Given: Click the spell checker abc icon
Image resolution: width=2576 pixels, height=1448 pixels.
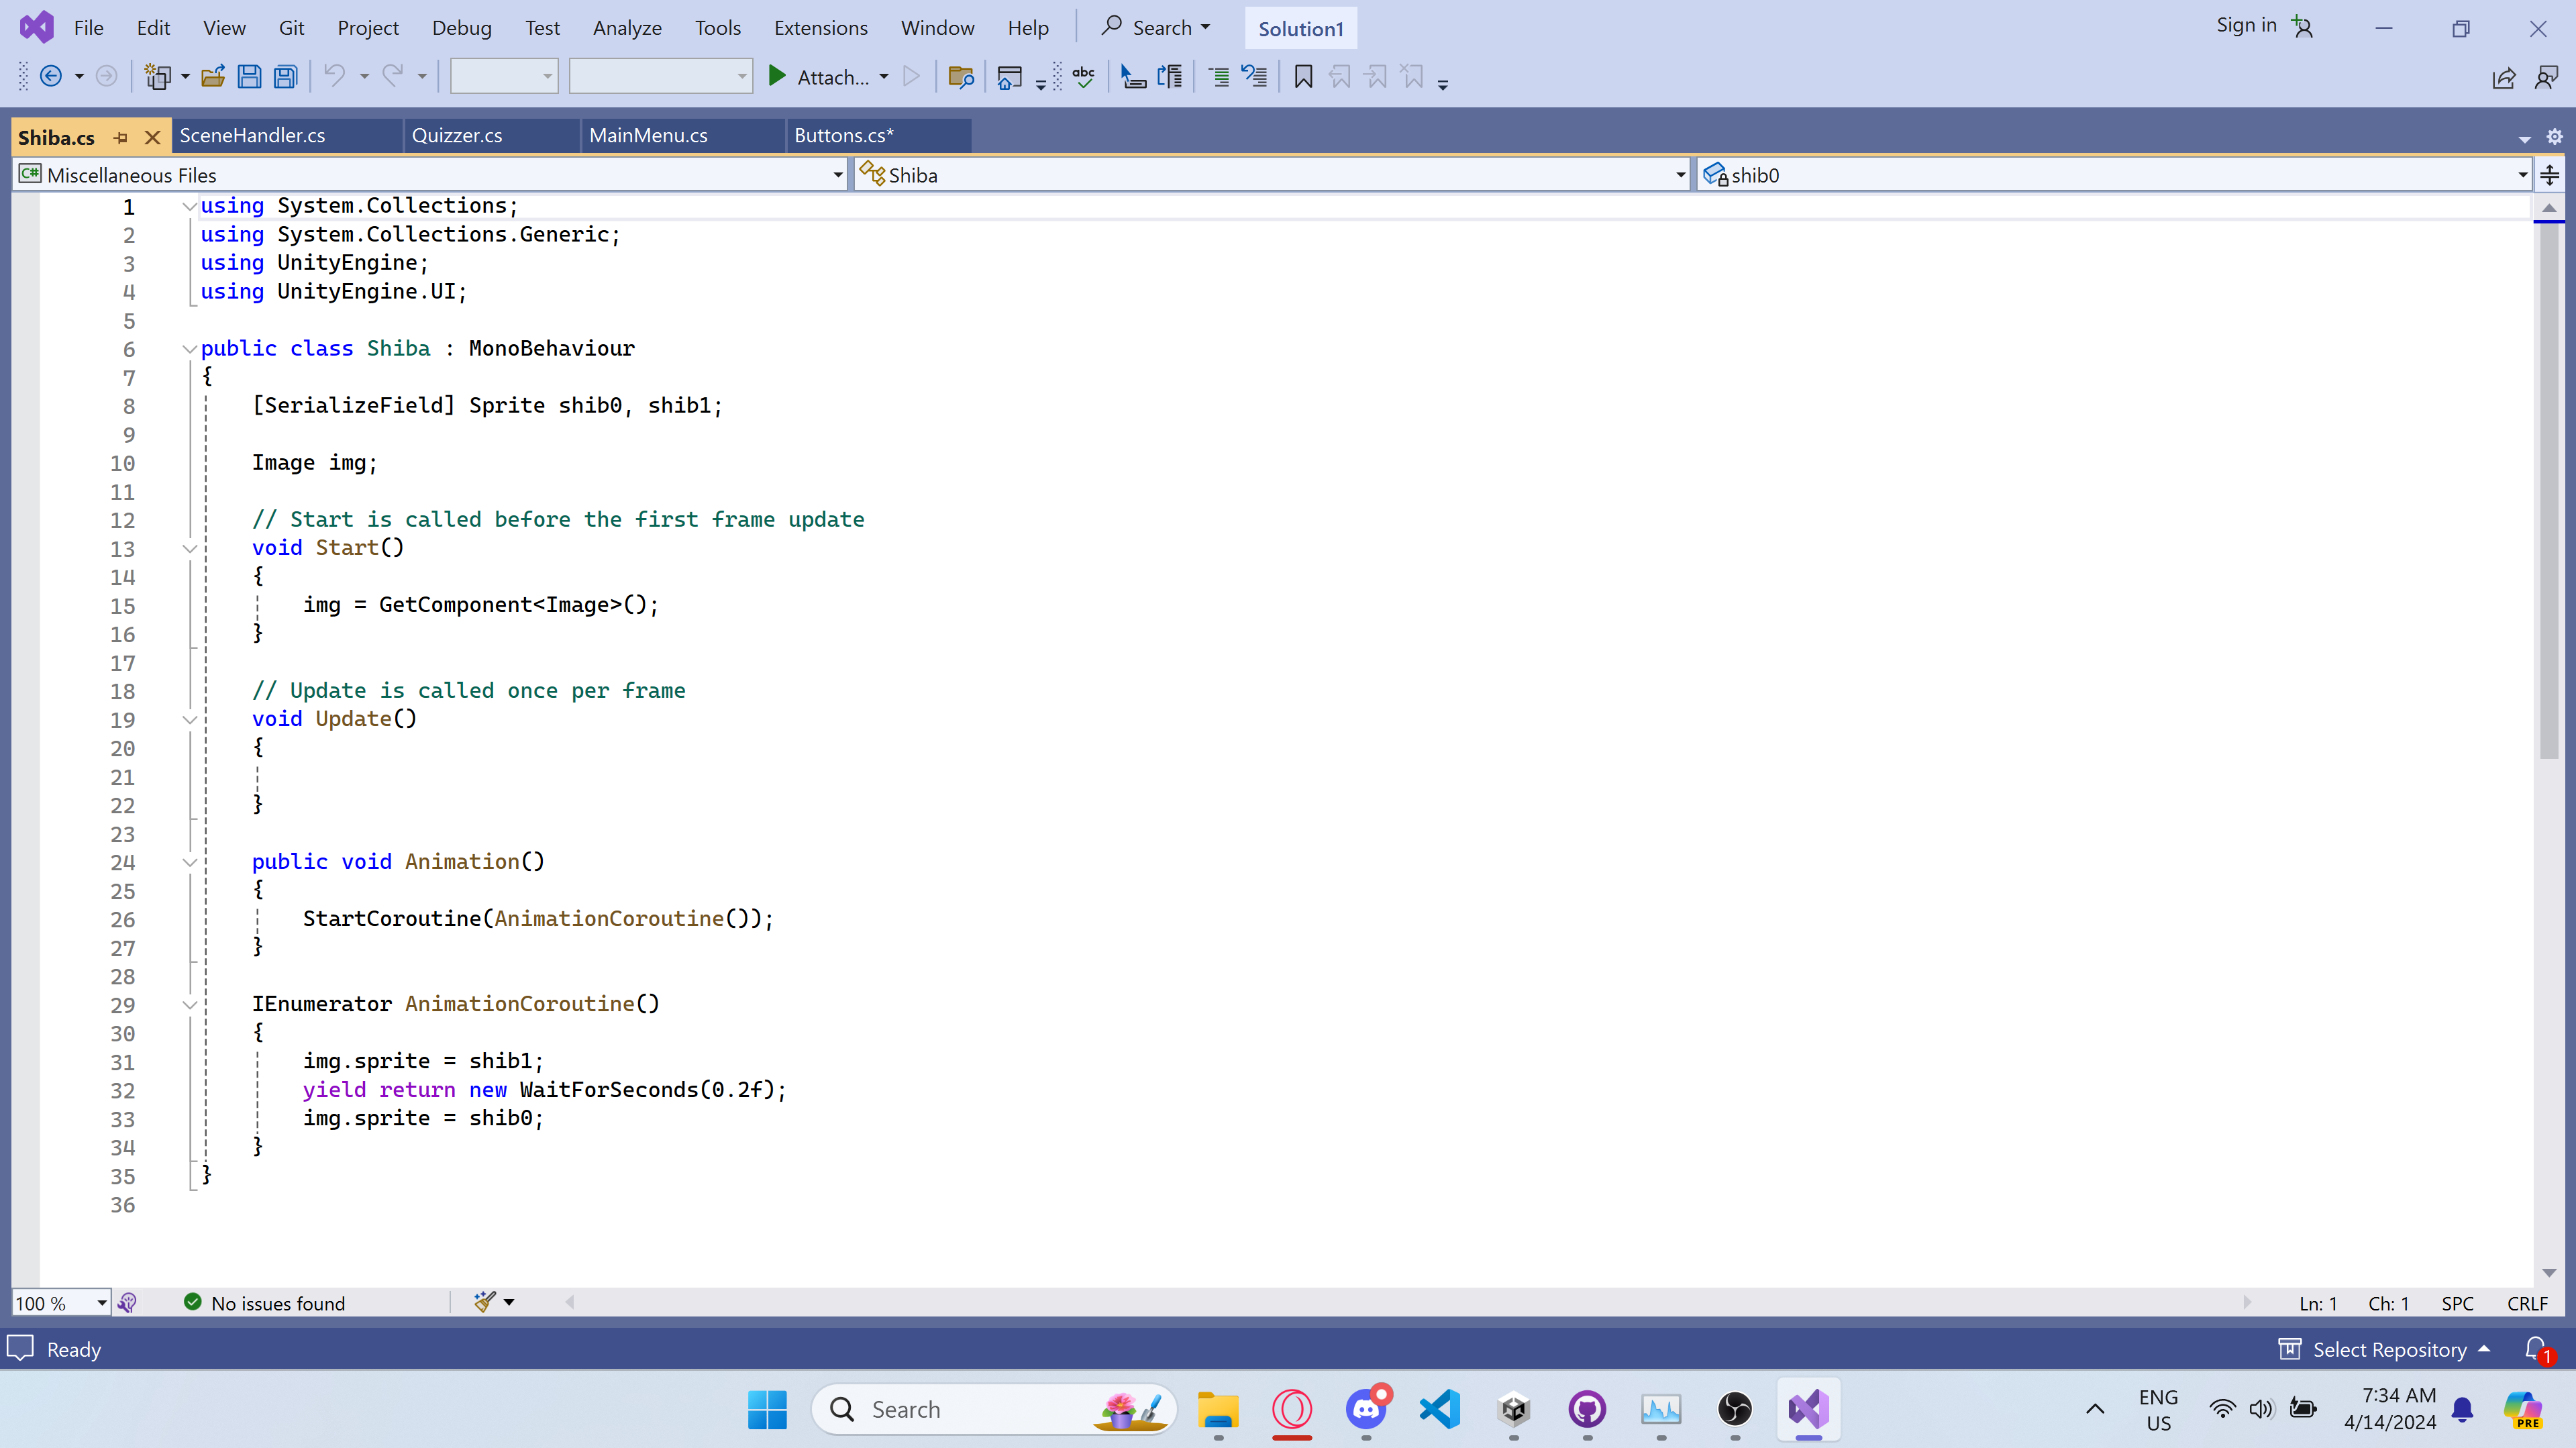Looking at the screenshot, I should point(1084,77).
